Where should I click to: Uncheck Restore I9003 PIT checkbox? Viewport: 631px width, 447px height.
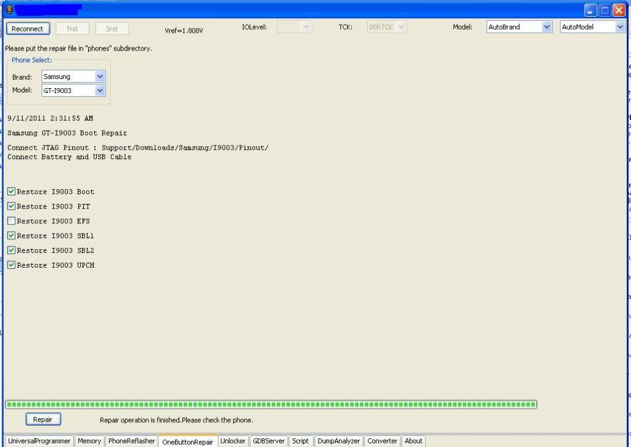(x=11, y=206)
